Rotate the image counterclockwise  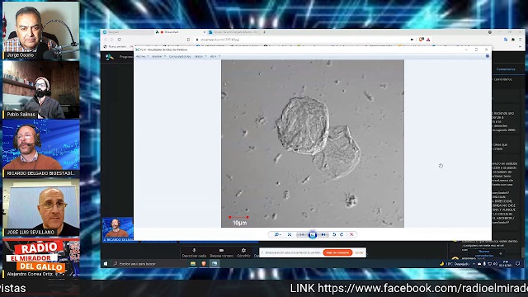click(x=334, y=234)
